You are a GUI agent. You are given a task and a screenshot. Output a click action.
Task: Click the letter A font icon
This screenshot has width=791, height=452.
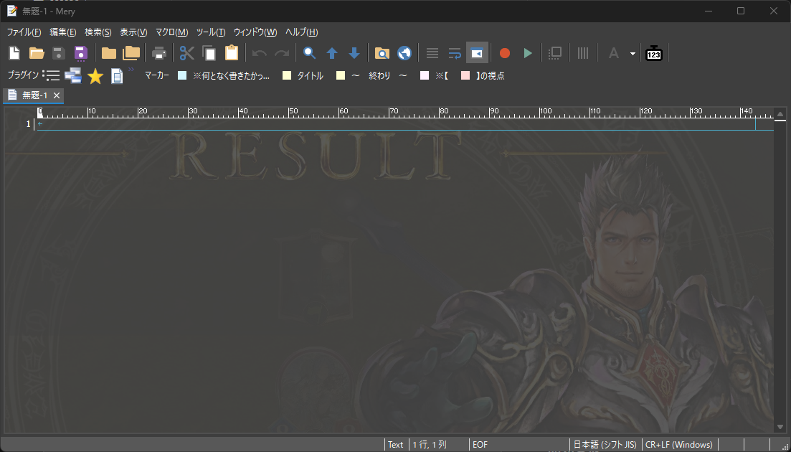click(613, 53)
